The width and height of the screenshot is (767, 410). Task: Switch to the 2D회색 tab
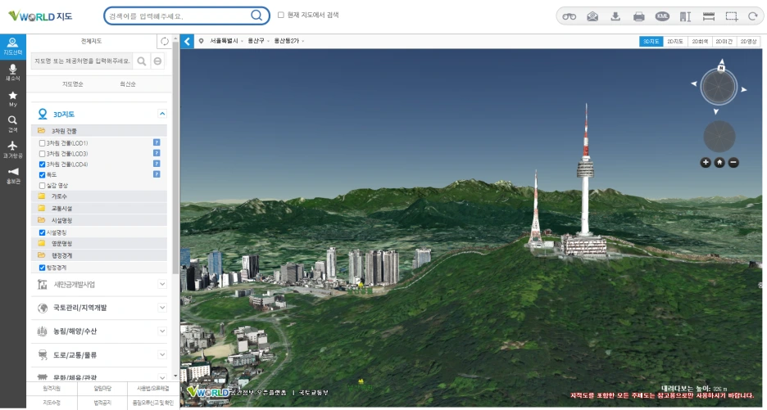click(x=700, y=42)
